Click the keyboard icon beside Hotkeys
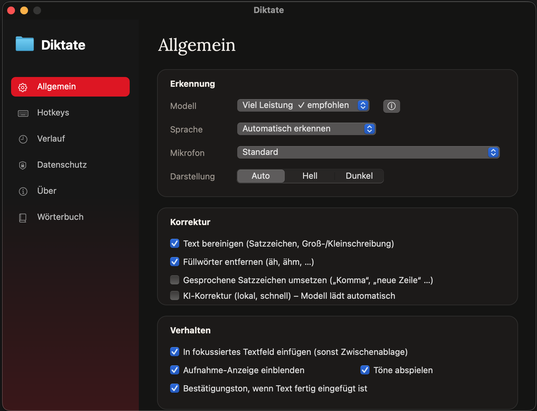 pyautogui.click(x=23, y=113)
